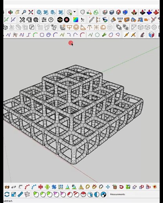Open the sliders settings icon
This screenshot has height=203, width=163.
(x=44, y=20)
